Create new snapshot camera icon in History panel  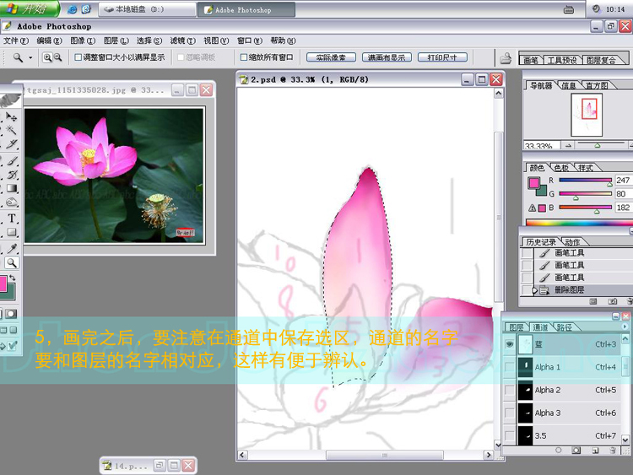(613, 301)
